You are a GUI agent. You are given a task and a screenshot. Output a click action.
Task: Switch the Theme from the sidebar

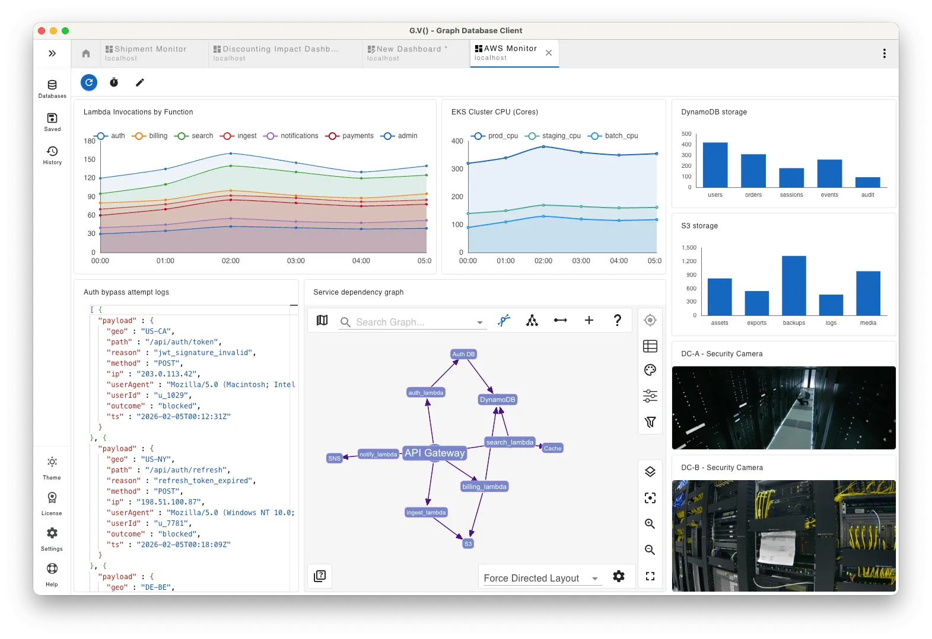tap(52, 468)
